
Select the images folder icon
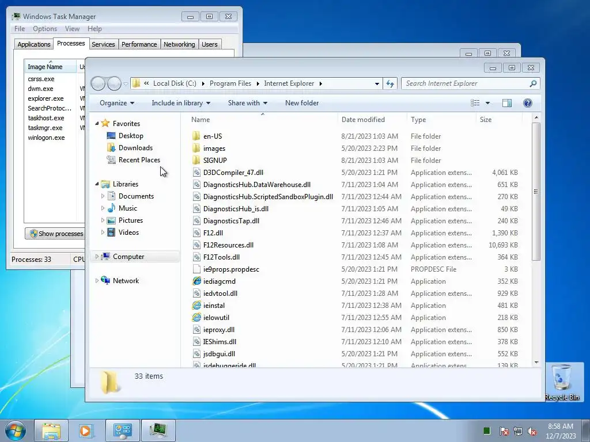coord(196,148)
